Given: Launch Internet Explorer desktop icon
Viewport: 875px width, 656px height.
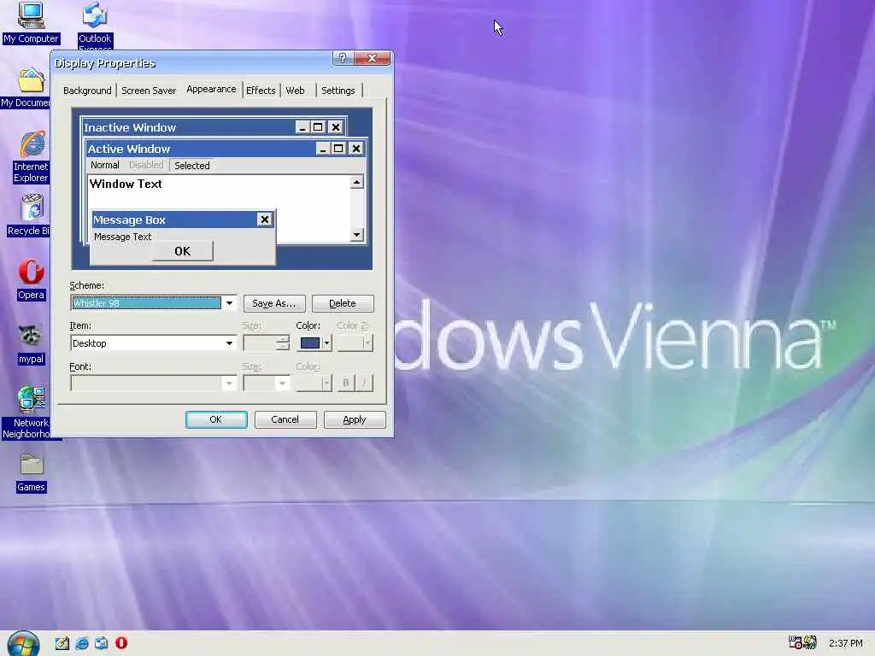Looking at the screenshot, I should [31, 157].
